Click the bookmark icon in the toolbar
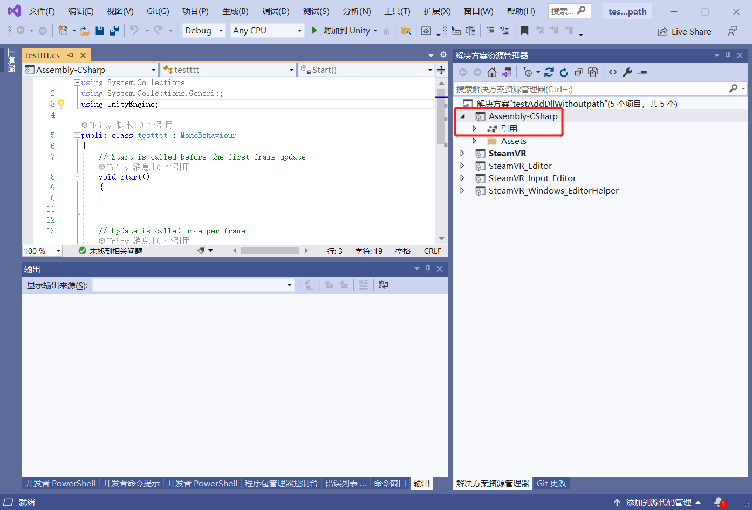The image size is (752, 510). click(524, 31)
